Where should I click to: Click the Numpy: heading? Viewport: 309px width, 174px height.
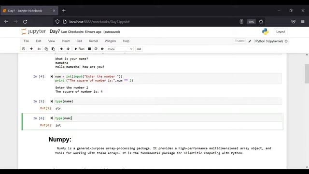click(60, 140)
